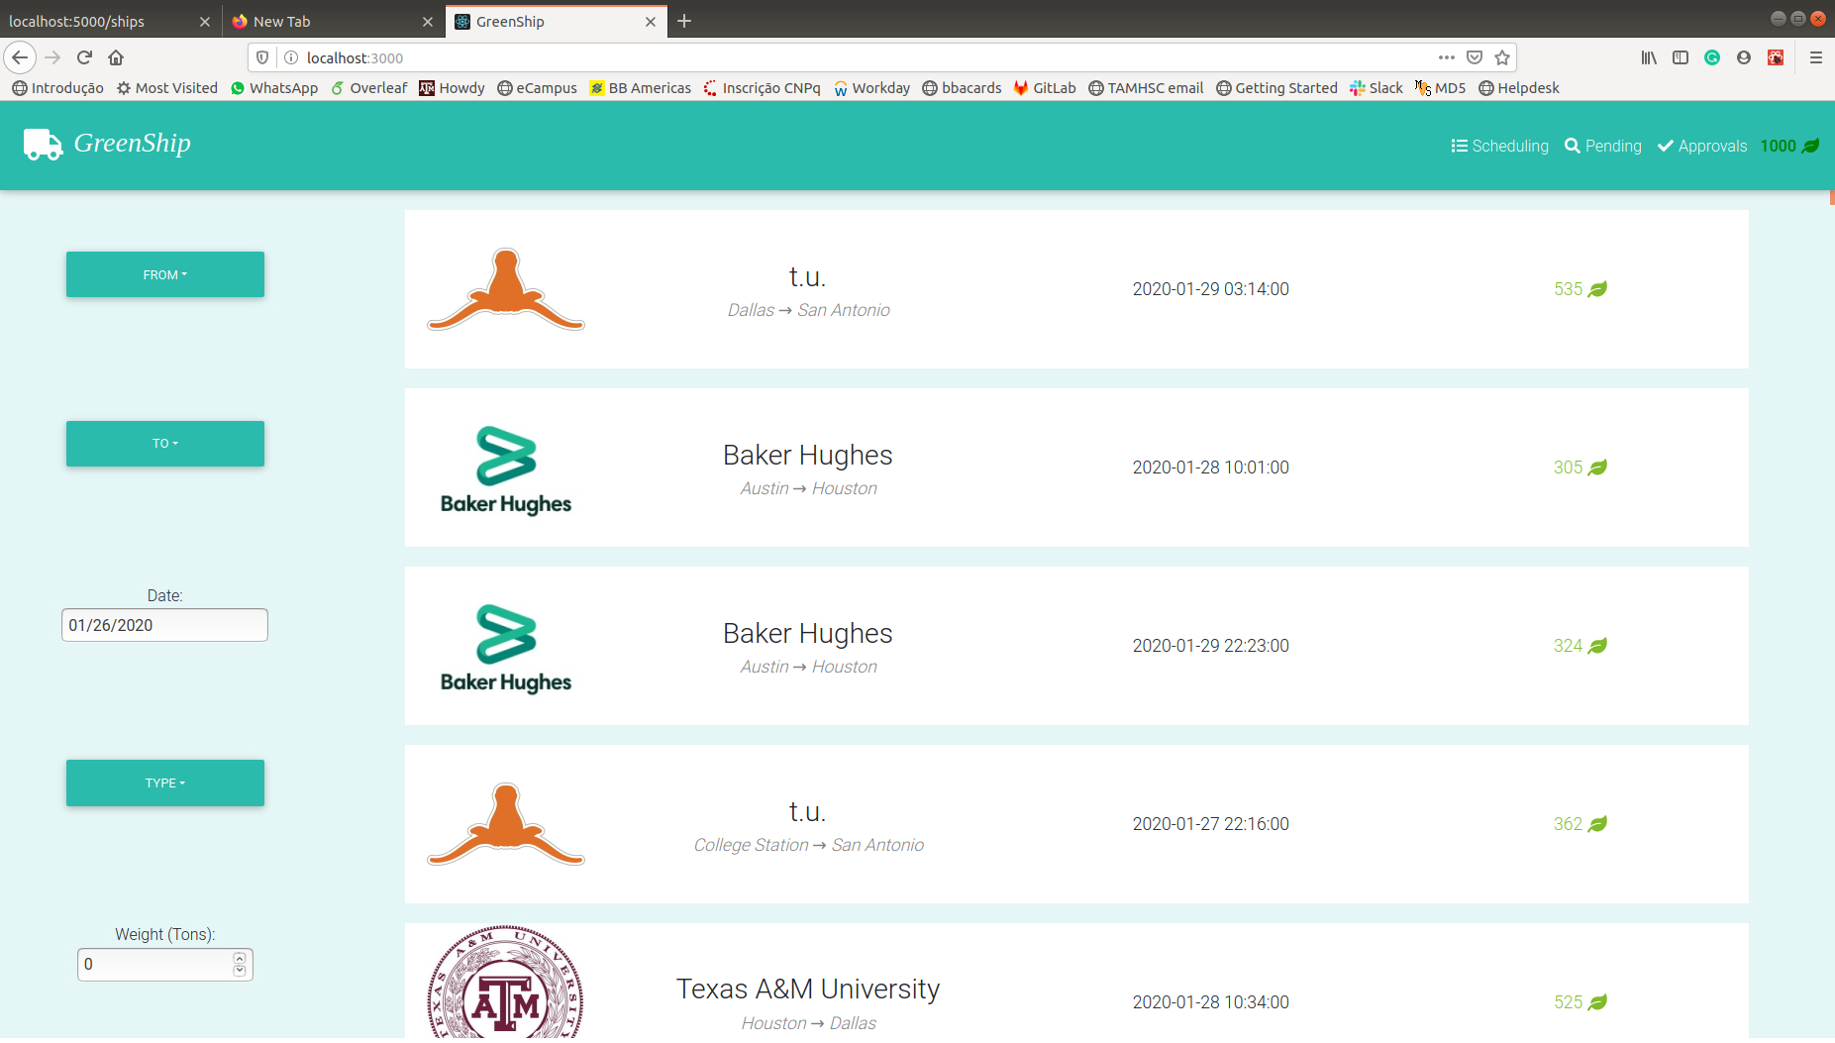The image size is (1835, 1043).
Task: Click the site information icon in address bar
Action: click(291, 57)
